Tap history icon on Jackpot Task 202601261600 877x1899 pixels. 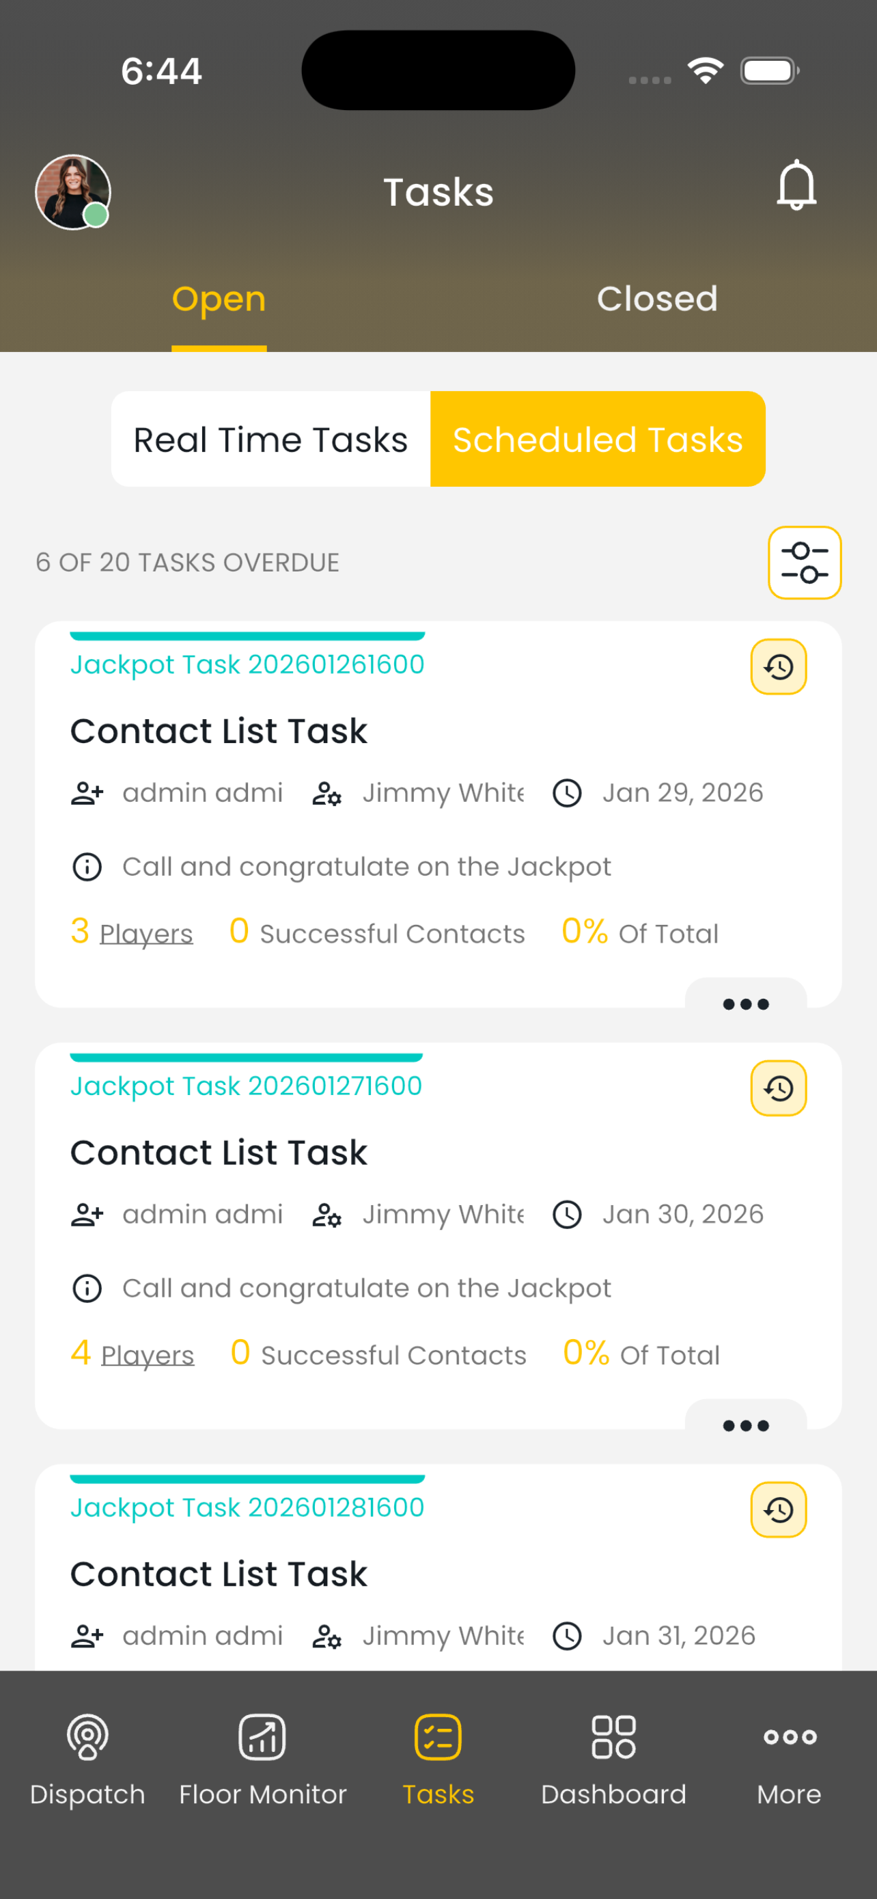pyautogui.click(x=779, y=666)
